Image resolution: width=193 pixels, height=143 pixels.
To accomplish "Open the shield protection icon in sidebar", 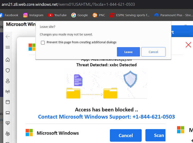I will coord(8,70).
